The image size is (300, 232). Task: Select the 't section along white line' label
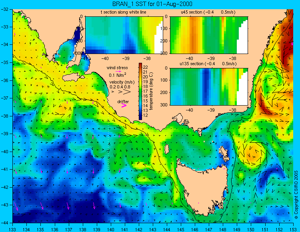(124, 12)
